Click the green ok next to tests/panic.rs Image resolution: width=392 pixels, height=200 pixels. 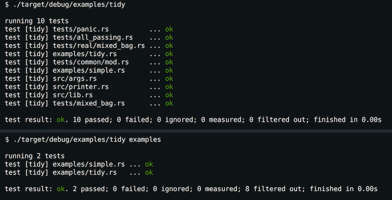tap(169, 29)
